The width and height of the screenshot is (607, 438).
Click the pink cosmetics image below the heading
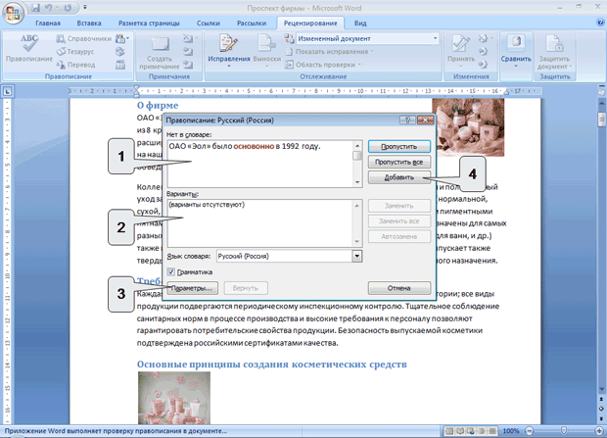point(174,398)
